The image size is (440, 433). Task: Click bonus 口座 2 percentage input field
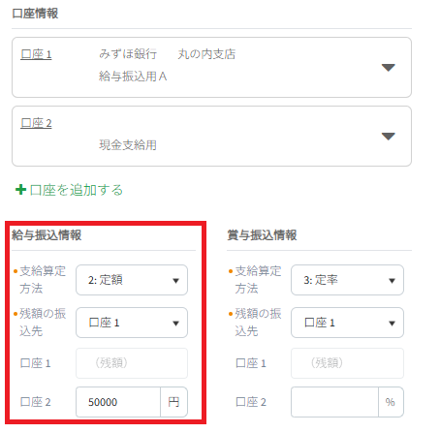click(x=334, y=402)
